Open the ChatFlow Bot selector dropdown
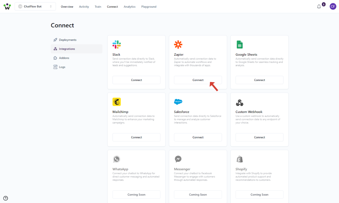 pos(35,7)
